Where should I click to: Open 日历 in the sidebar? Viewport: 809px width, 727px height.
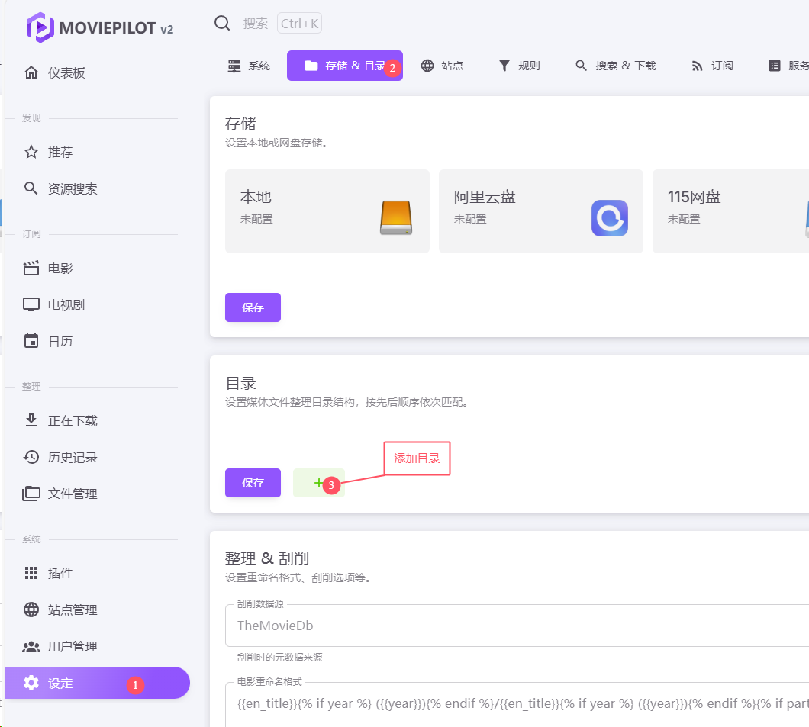click(x=98, y=341)
